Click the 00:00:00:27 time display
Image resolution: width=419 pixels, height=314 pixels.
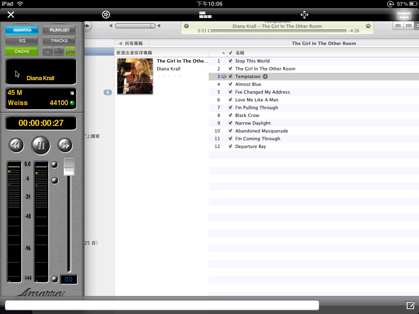click(41, 123)
